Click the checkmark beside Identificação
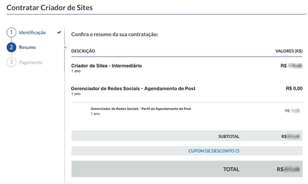Image resolution: width=308 pixels, height=184 pixels. click(x=59, y=32)
